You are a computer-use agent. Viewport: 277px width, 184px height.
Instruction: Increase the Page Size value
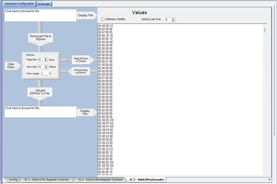(x=46, y=59)
